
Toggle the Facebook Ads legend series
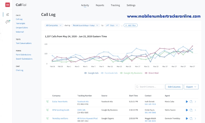(110, 73)
